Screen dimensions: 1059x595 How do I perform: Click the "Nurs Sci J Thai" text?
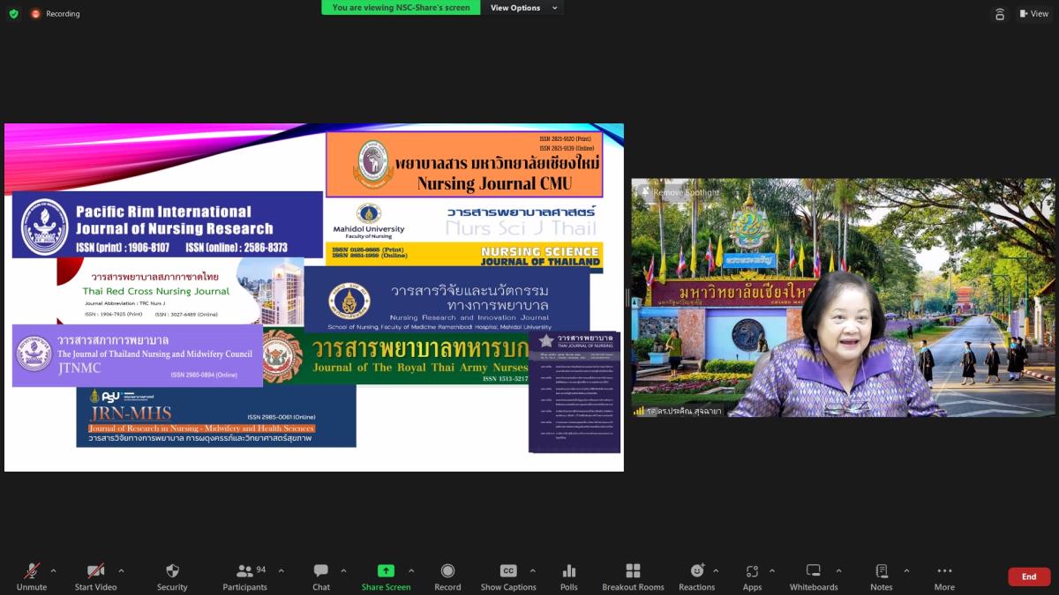(522, 227)
